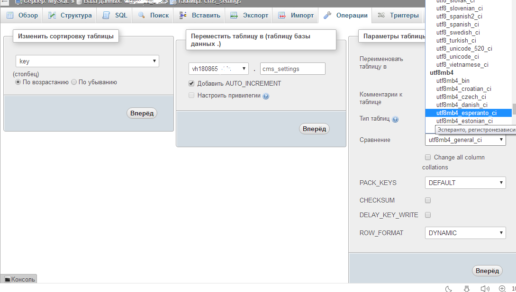Select По убыванию radio button

74,82
